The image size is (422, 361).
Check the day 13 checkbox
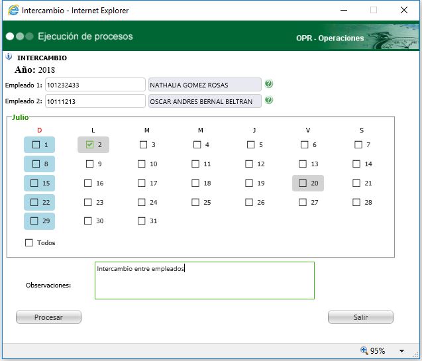pos(303,164)
